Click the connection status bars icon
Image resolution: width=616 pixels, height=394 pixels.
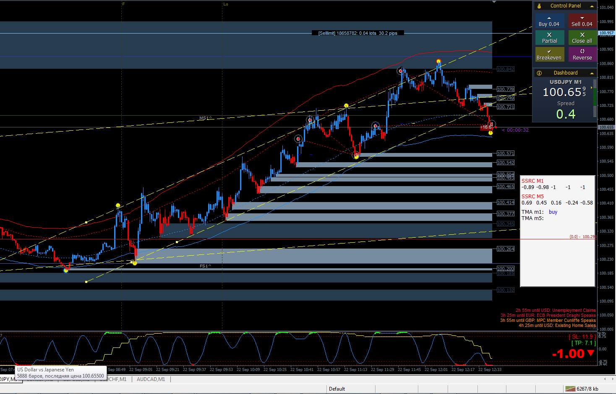coord(570,389)
